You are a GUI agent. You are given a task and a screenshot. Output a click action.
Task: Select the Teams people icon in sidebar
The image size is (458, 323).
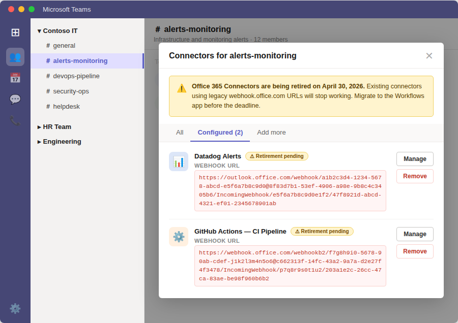[15, 57]
